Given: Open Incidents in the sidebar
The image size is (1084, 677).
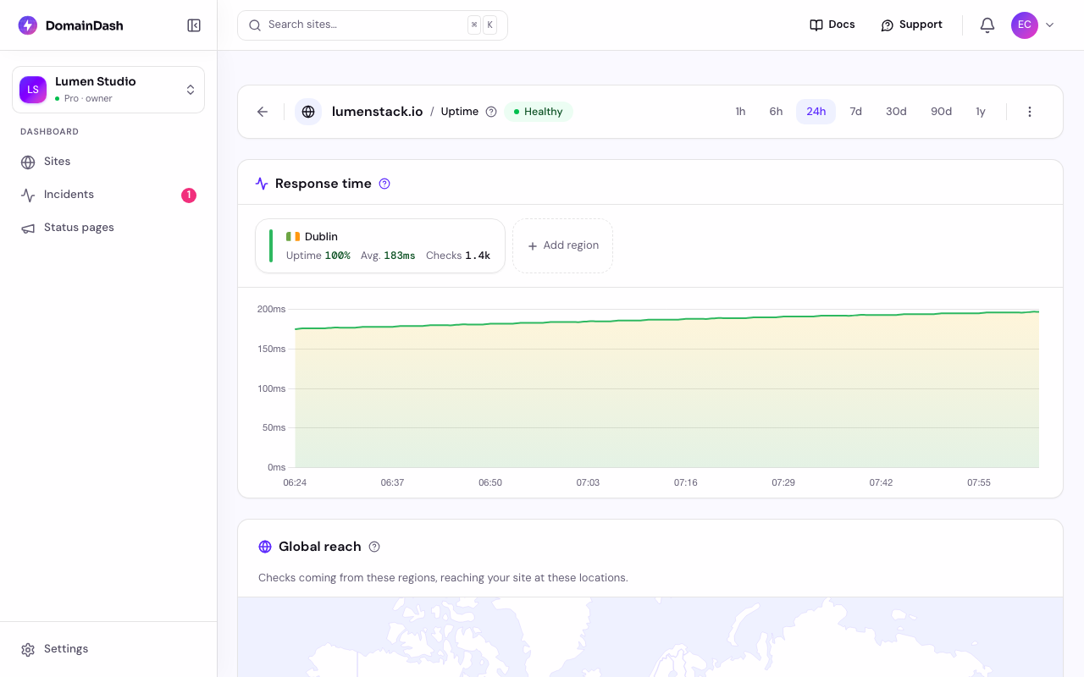Looking at the screenshot, I should 108,195.
